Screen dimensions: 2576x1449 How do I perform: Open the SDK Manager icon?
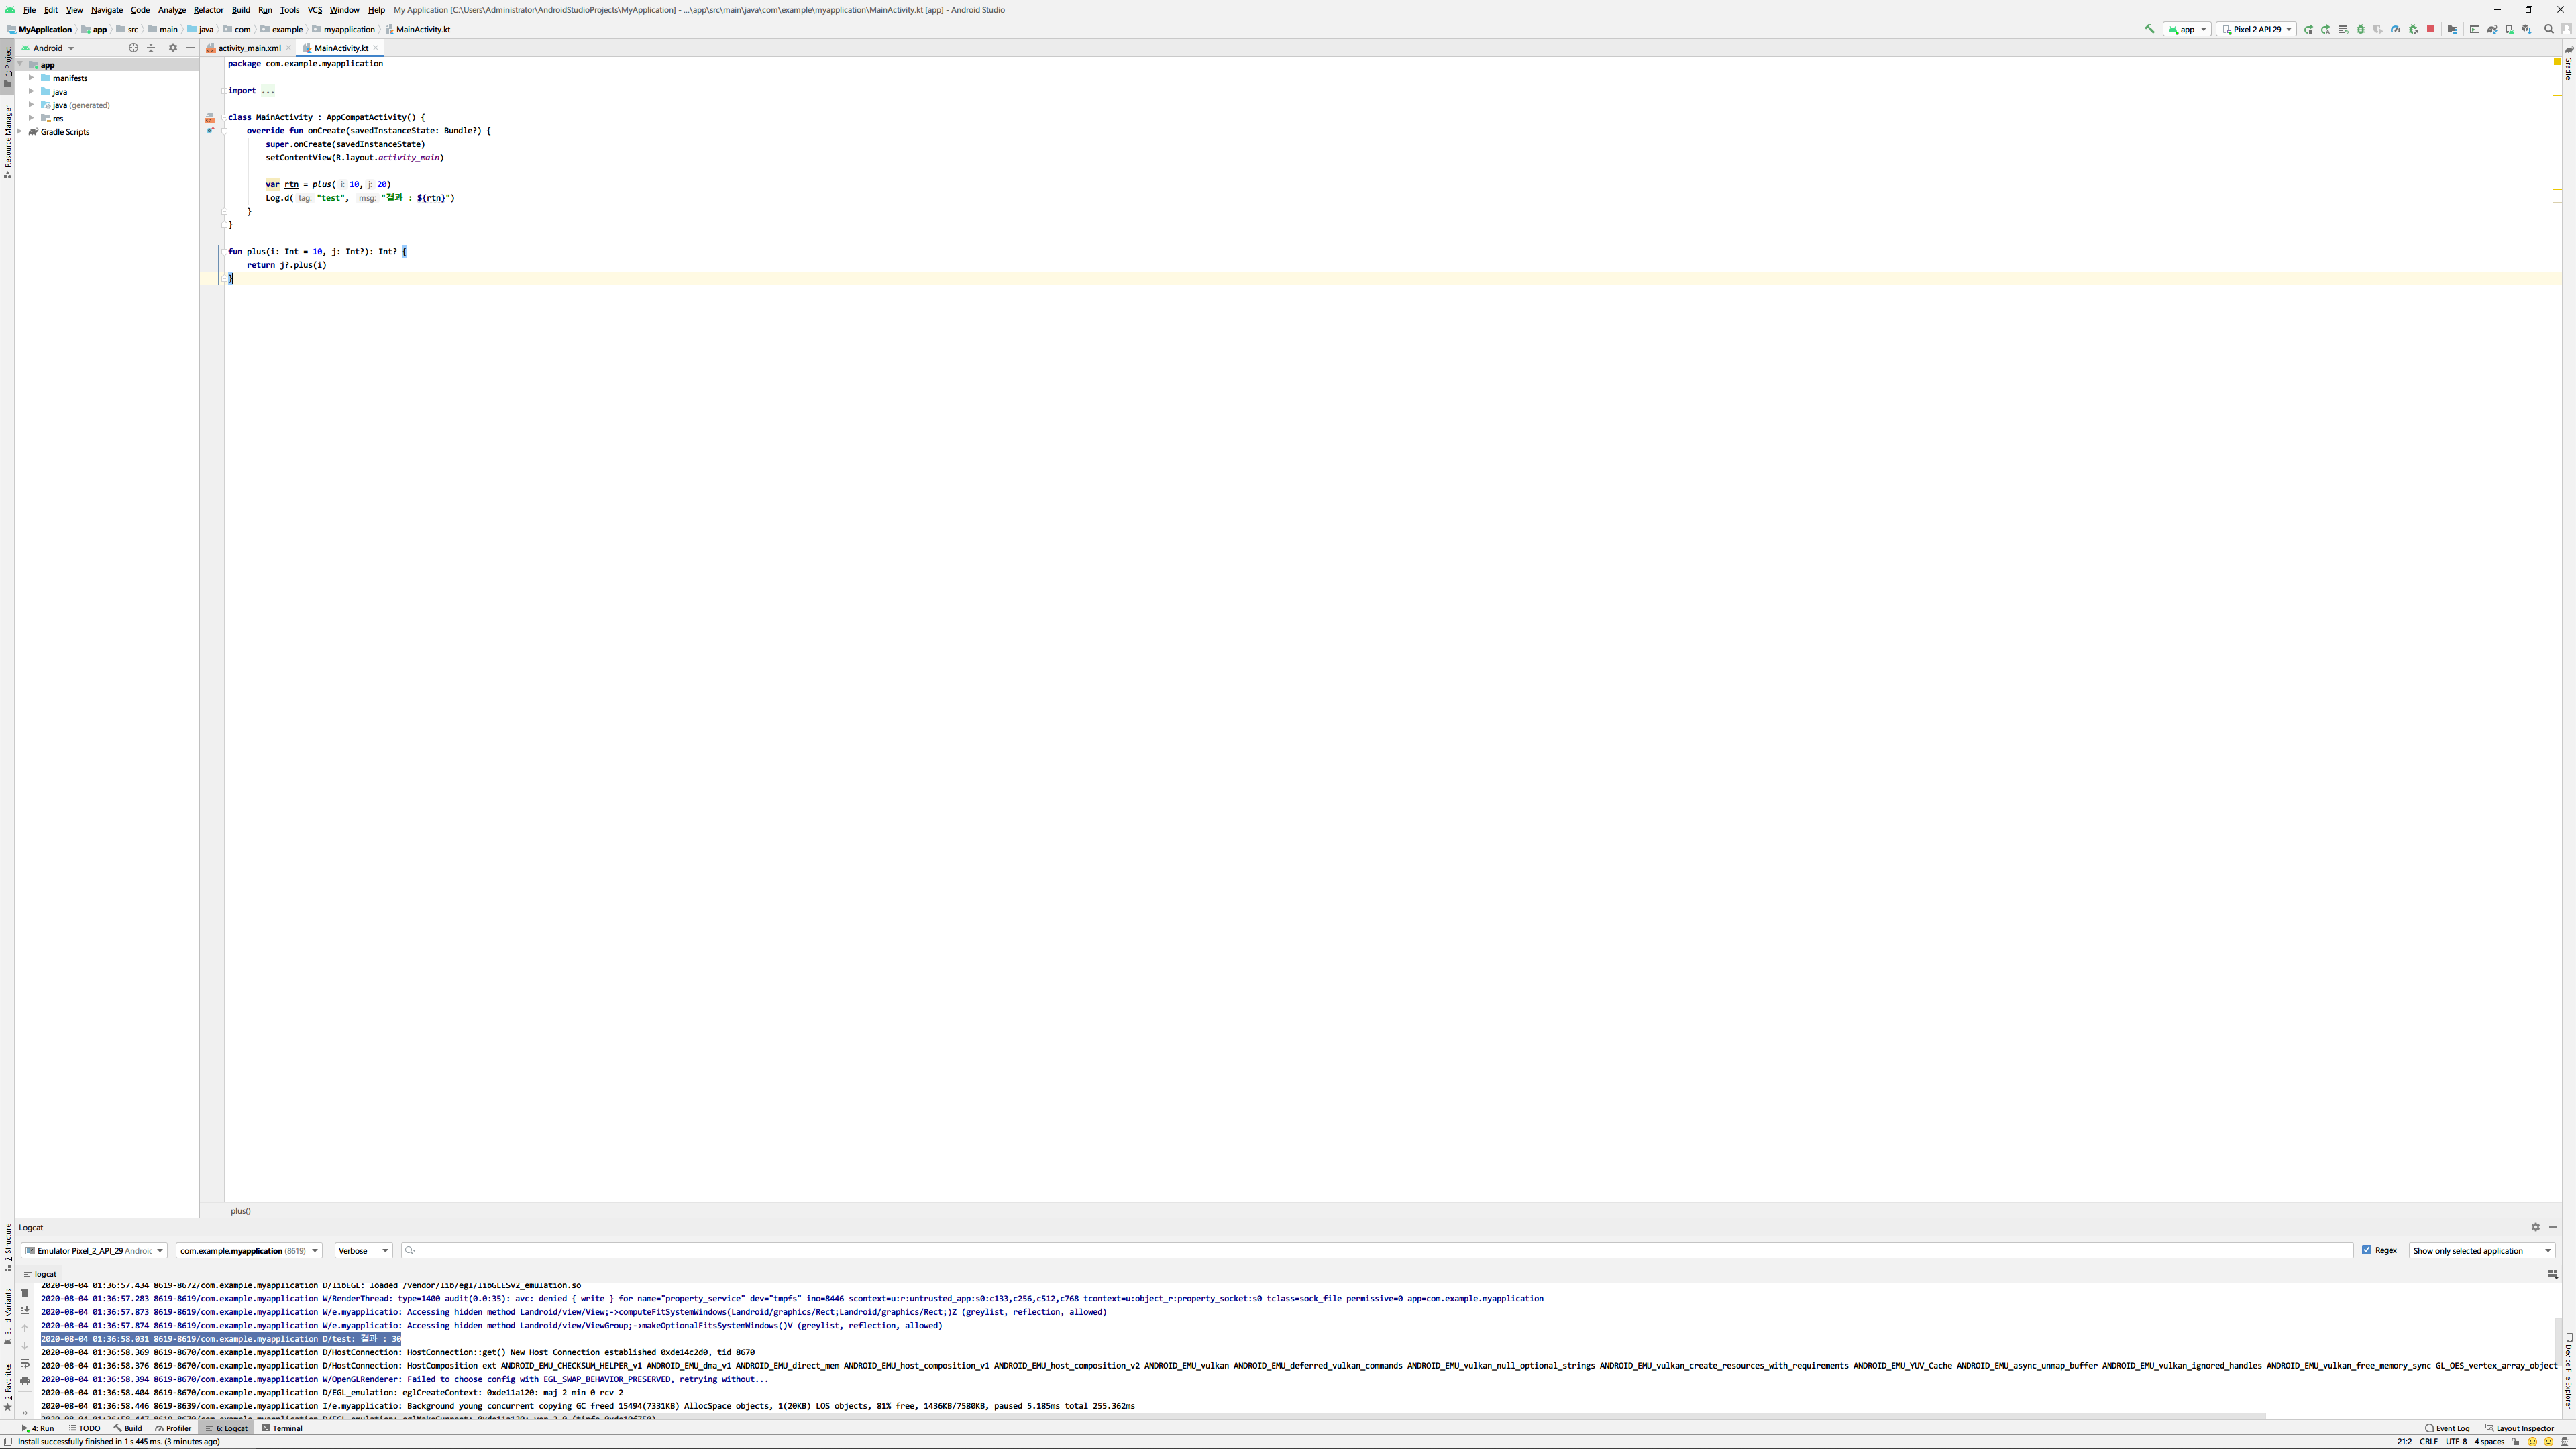2527,29
